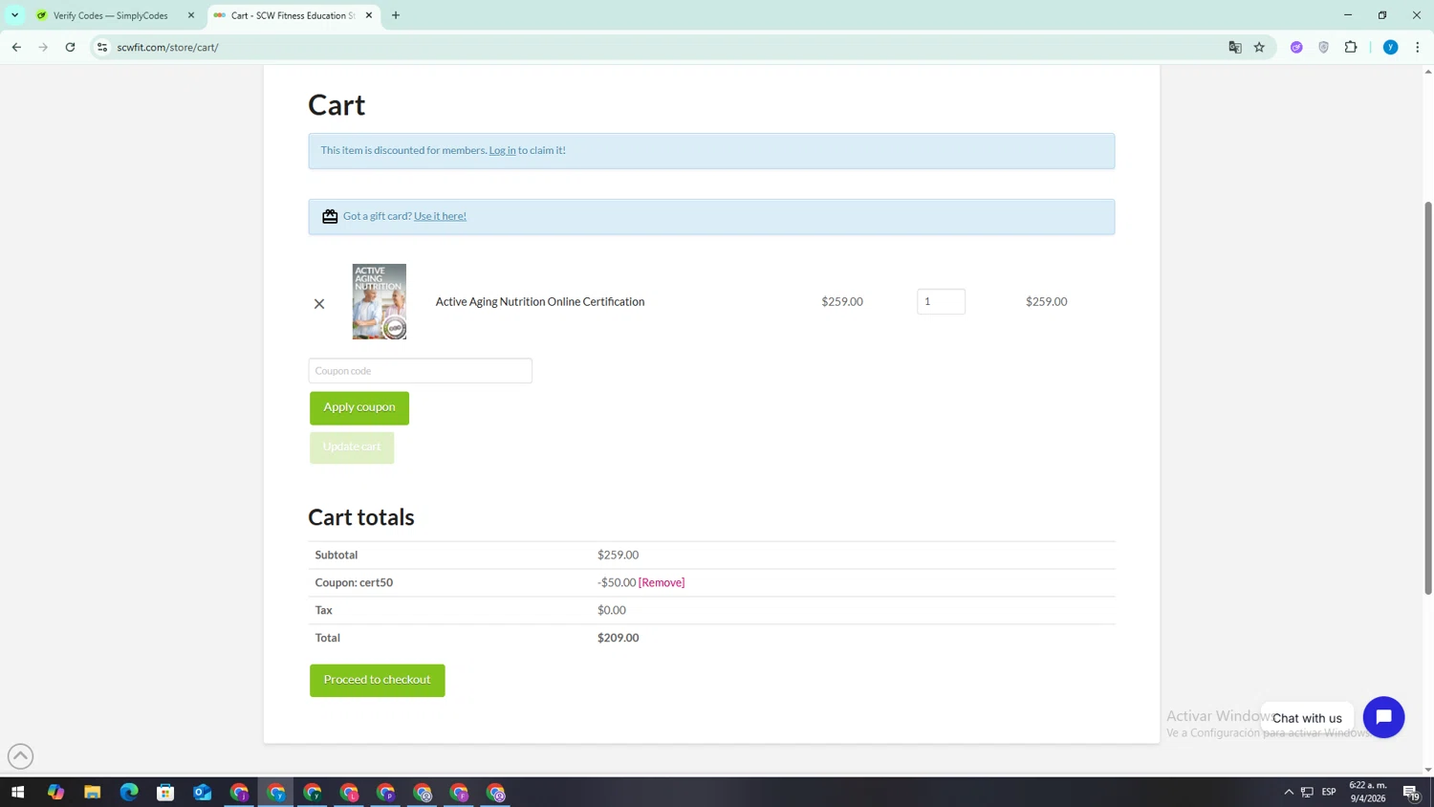The height and width of the screenshot is (807, 1434).
Task: Click the Update cart button
Action: (x=352, y=447)
